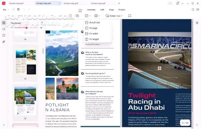Open the File menu
Image resolution: width=201 pixels, height=129 pixels.
pos(6,10)
